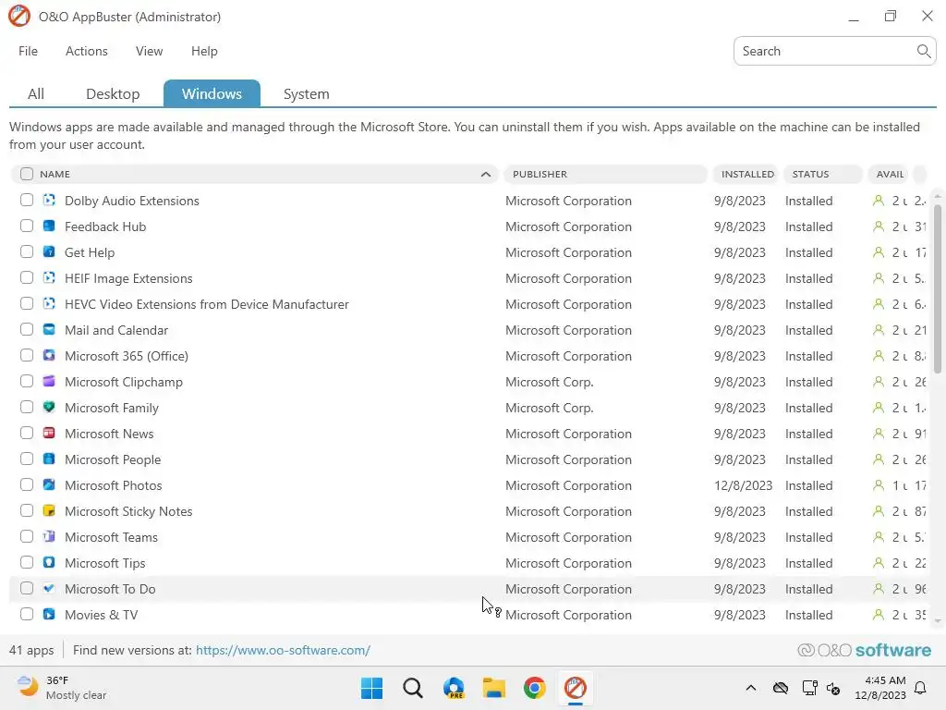Screen dimensions: 946x710
Task: Open the Actions menu
Action: pyautogui.click(x=86, y=52)
